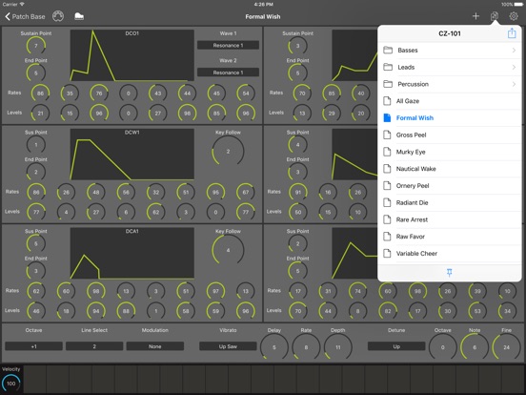Click the vibrato Delay knob

coord(274,347)
